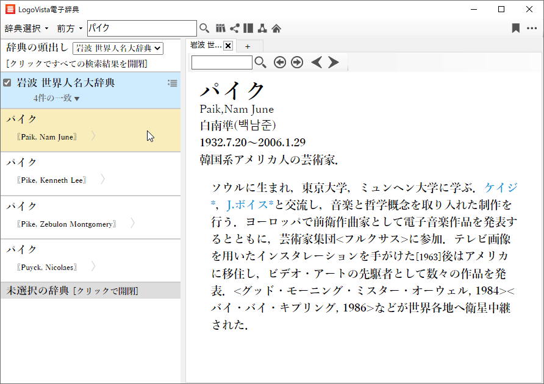Open the three-dot more options menu
Screen dimensions: 544x384
[532, 28]
